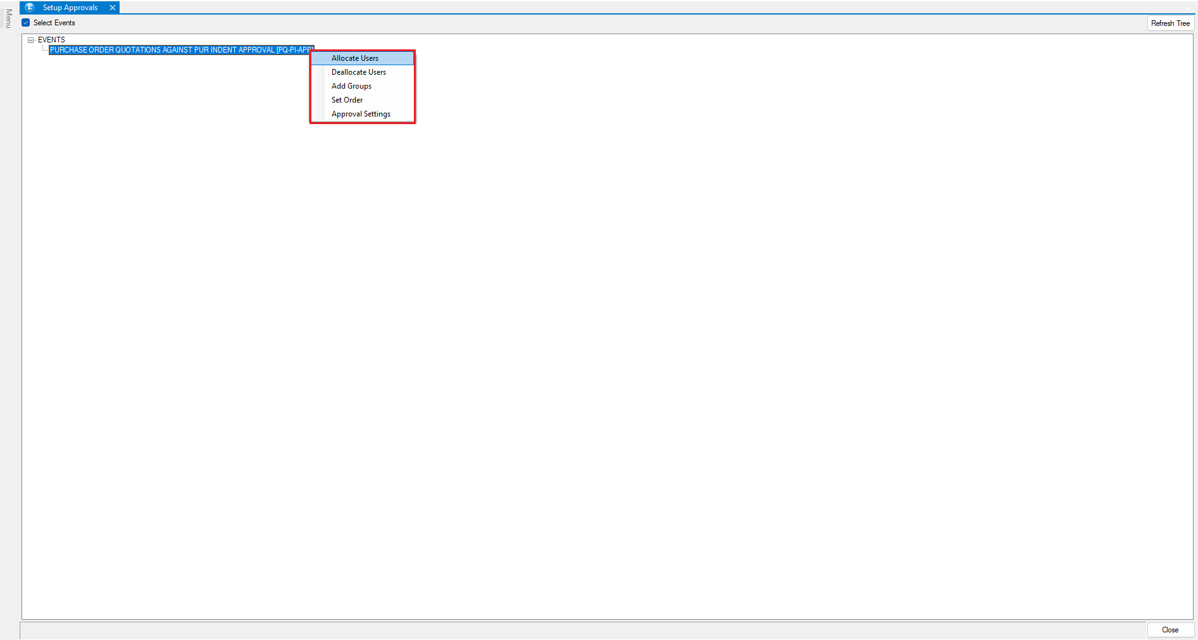Switch to the Setup Approvals tab title

[x=70, y=8]
